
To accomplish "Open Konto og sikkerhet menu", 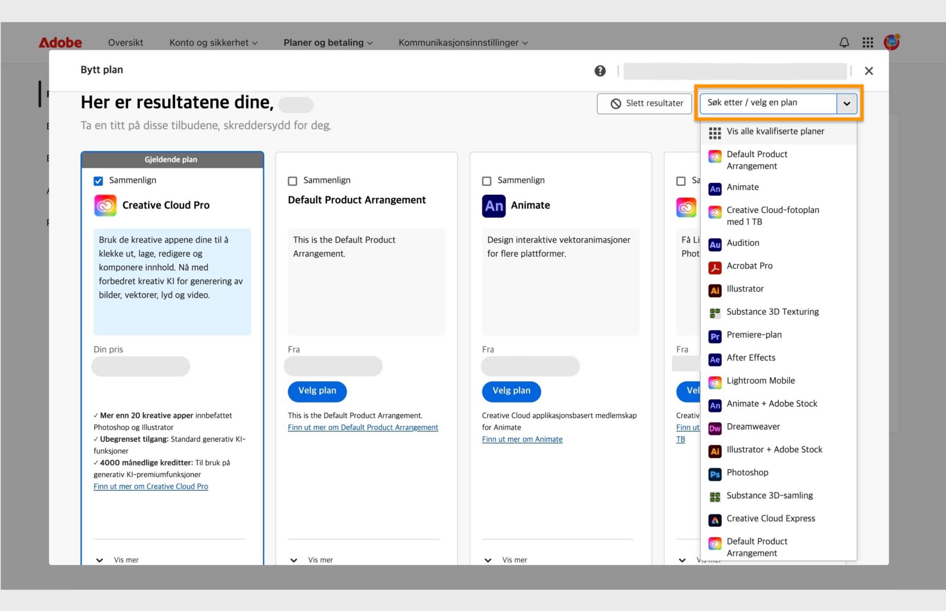I will [x=213, y=43].
